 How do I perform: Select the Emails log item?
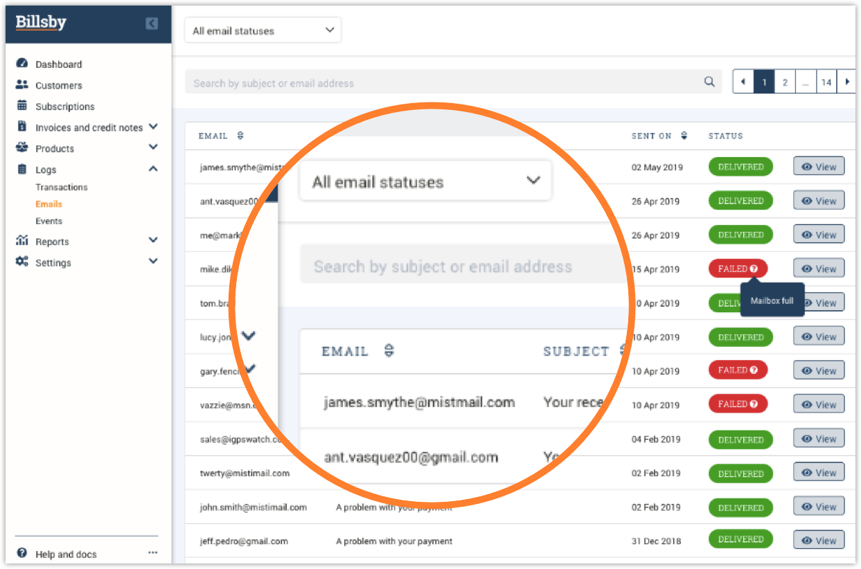pos(48,204)
